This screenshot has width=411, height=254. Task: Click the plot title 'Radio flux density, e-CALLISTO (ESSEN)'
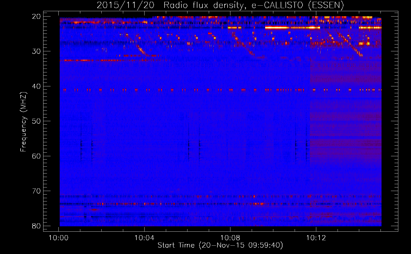(x=254, y=5)
